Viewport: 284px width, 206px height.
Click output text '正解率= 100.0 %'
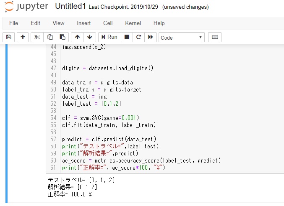(70, 194)
